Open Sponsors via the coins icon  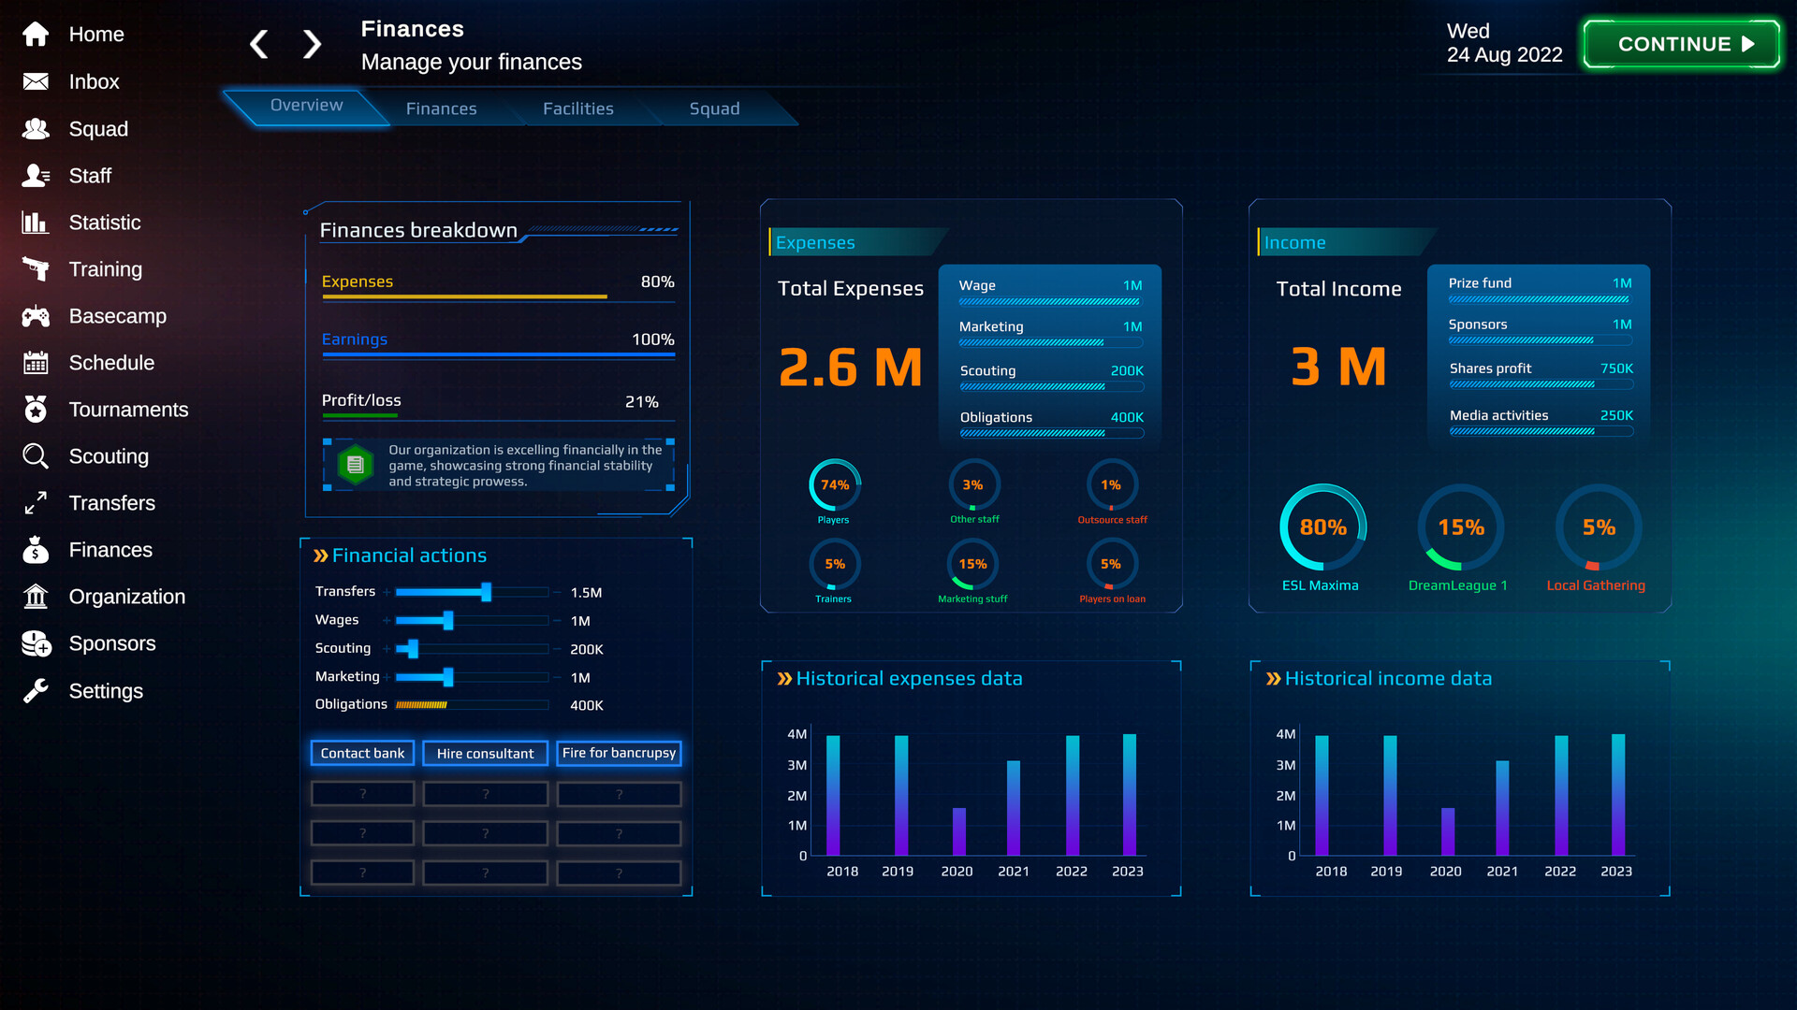click(36, 643)
